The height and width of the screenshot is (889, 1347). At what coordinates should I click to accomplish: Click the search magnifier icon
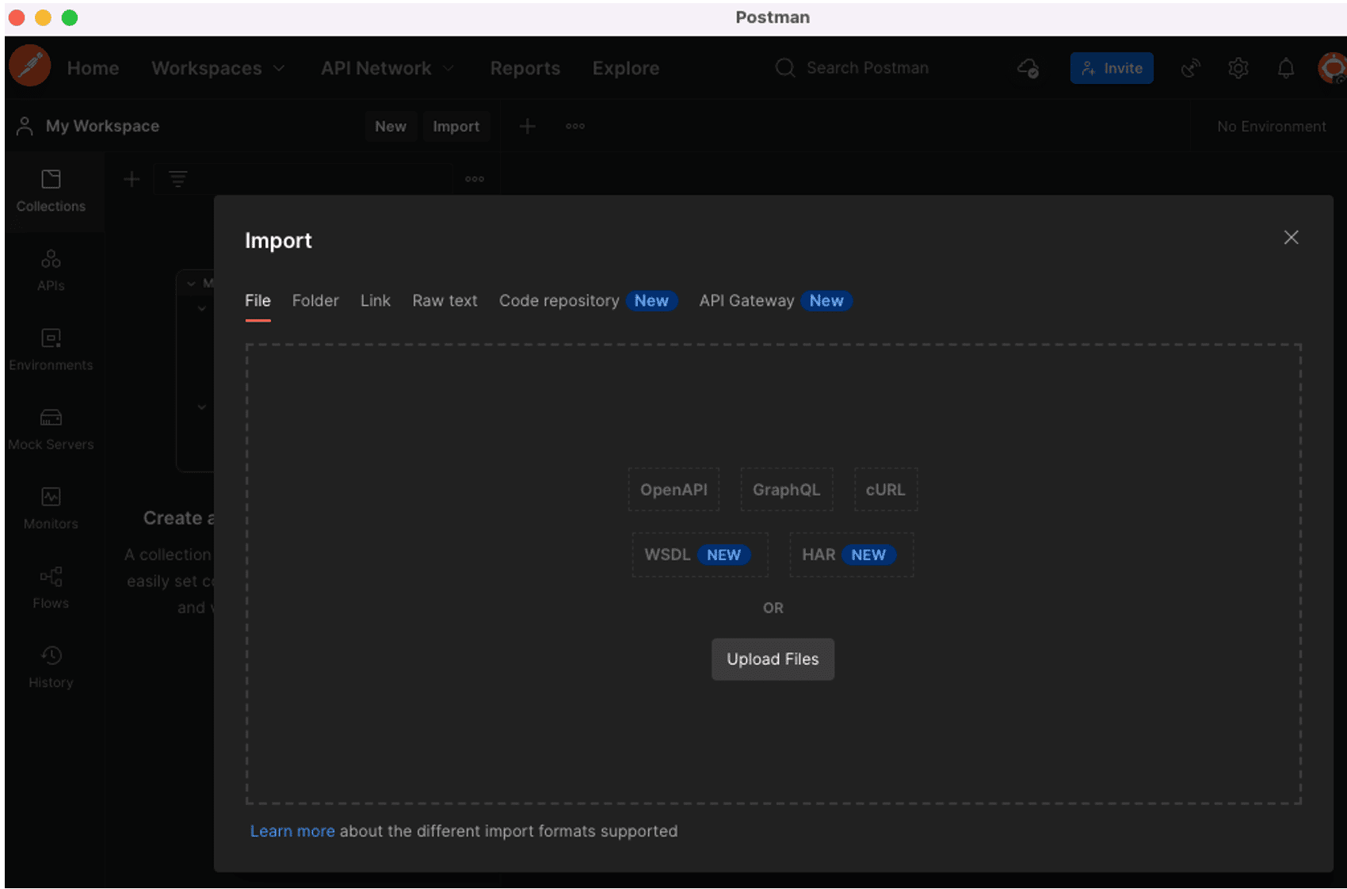coord(784,68)
